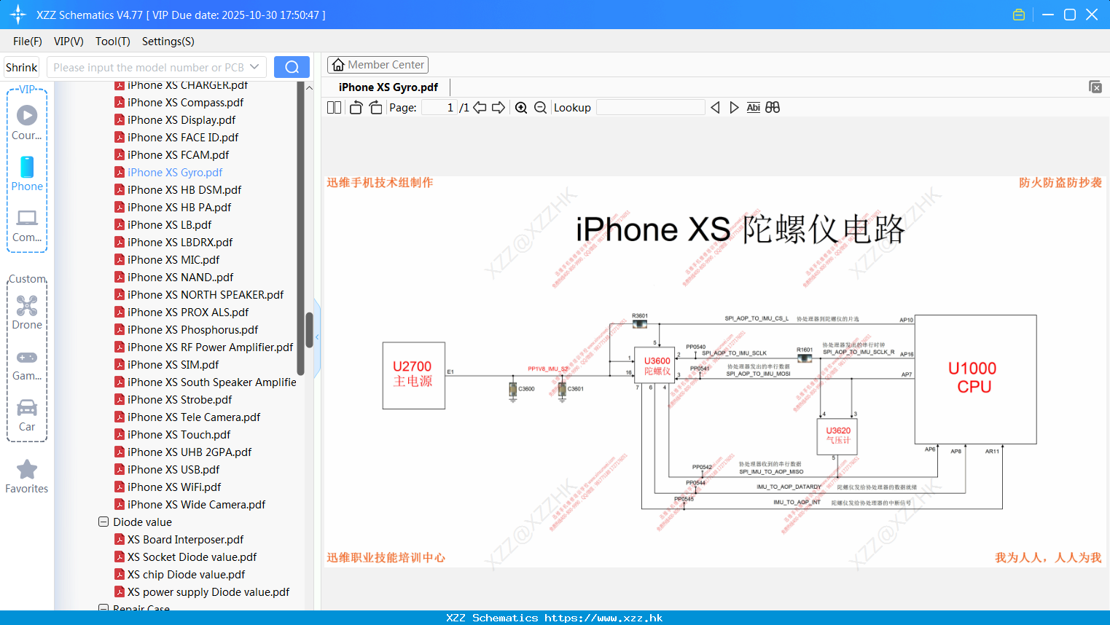Open Game console category

[x=27, y=364]
